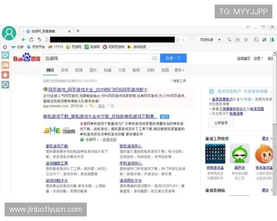The width and height of the screenshot is (277, 221).
Task: Open the 页游网 bookmark
Action: 74,47
